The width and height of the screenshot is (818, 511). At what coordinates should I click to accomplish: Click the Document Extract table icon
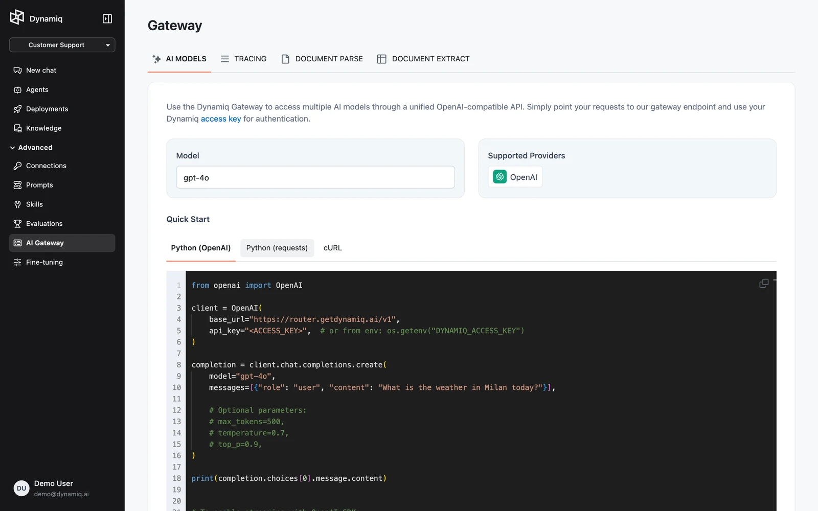click(381, 59)
